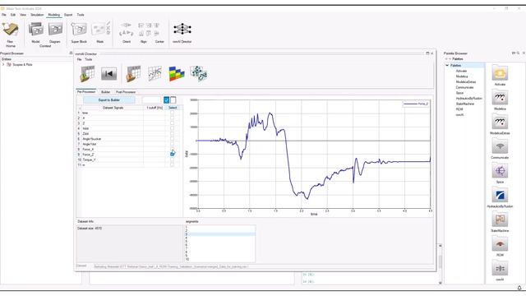Click the colored blocks histogram icon
This screenshot has height=296, width=526.
(177, 73)
